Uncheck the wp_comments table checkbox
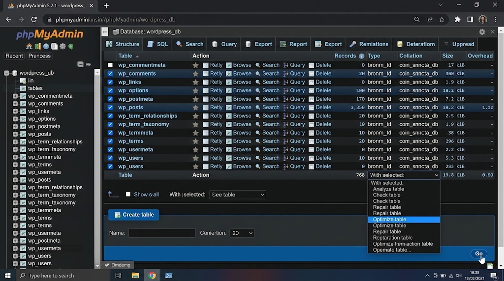 (110, 74)
